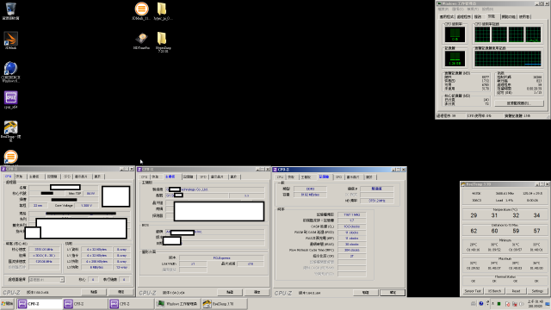Expand the processor selection dropdown in CPU-Z

[x=62, y=280]
